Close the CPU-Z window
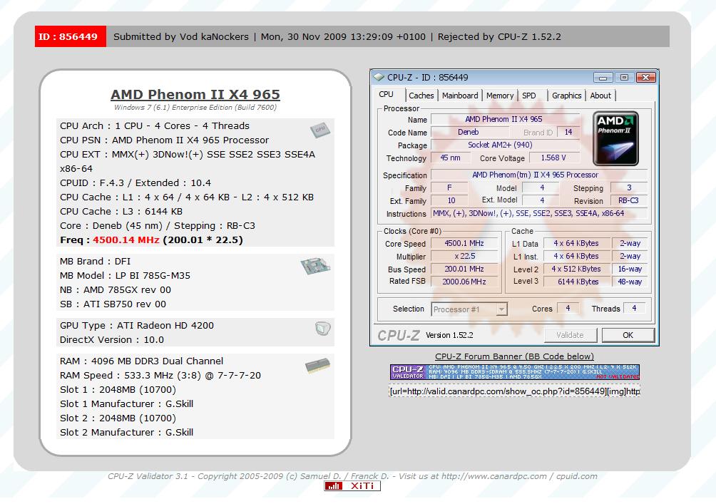Screen dimensions: 716x504 pyautogui.click(x=645, y=77)
